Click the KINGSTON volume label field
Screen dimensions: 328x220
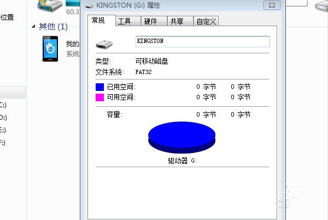[x=202, y=41]
